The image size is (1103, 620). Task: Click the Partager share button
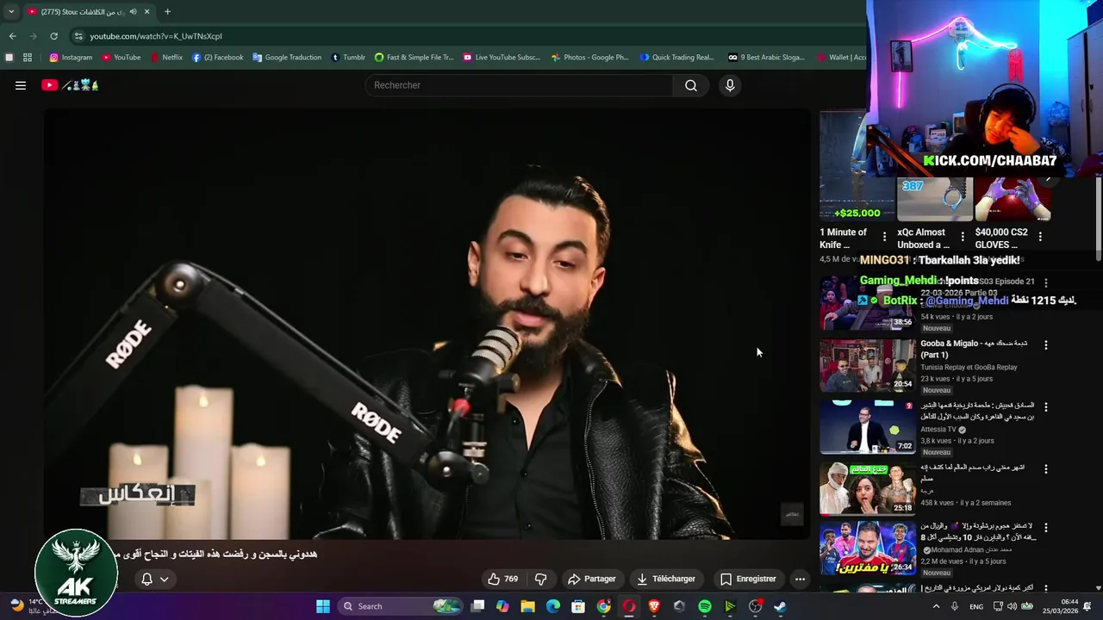pyautogui.click(x=591, y=579)
